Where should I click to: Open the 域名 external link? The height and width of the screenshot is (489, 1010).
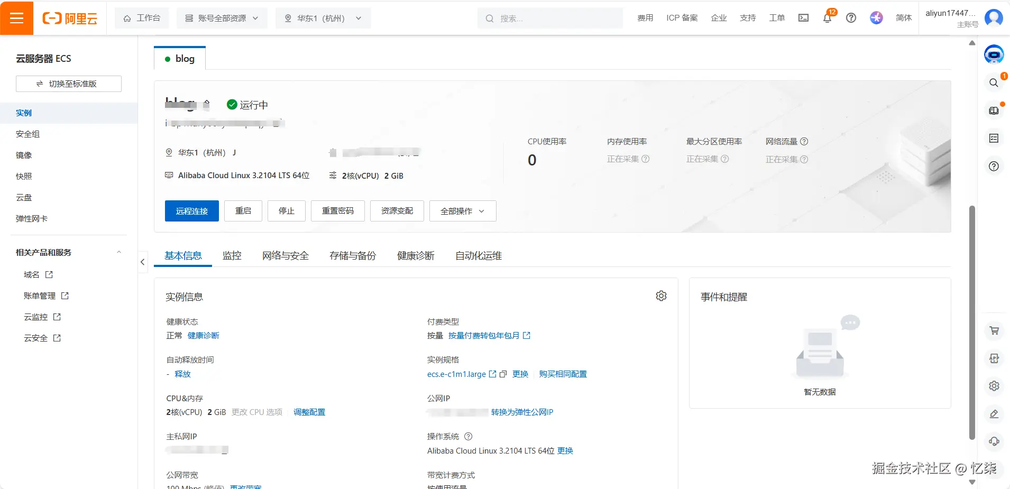tap(38, 275)
